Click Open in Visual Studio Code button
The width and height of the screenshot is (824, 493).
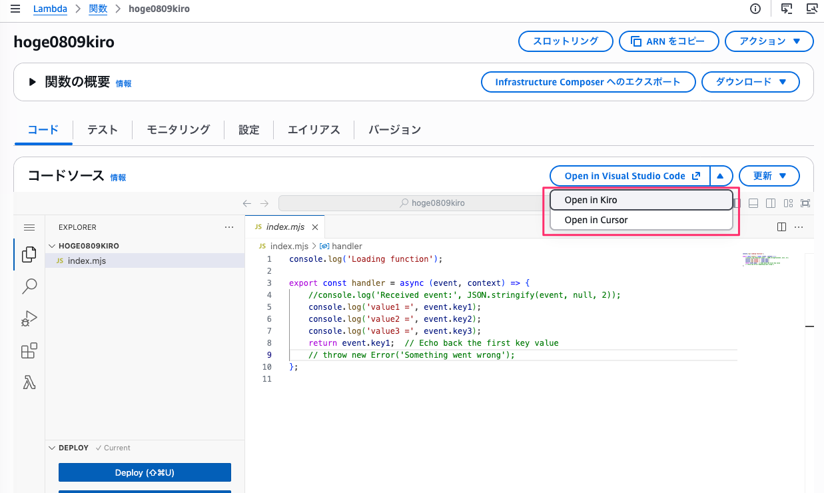(x=629, y=176)
